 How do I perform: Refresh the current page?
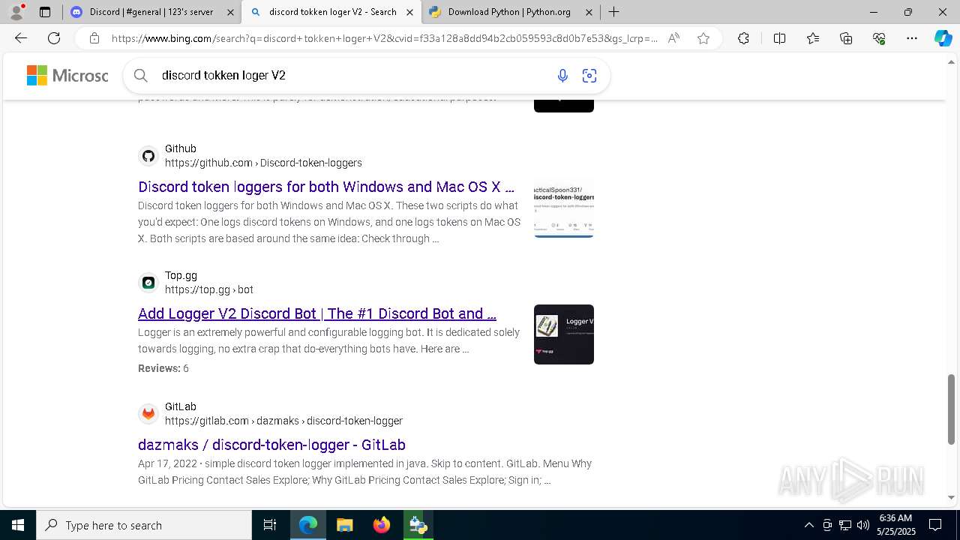(54, 38)
